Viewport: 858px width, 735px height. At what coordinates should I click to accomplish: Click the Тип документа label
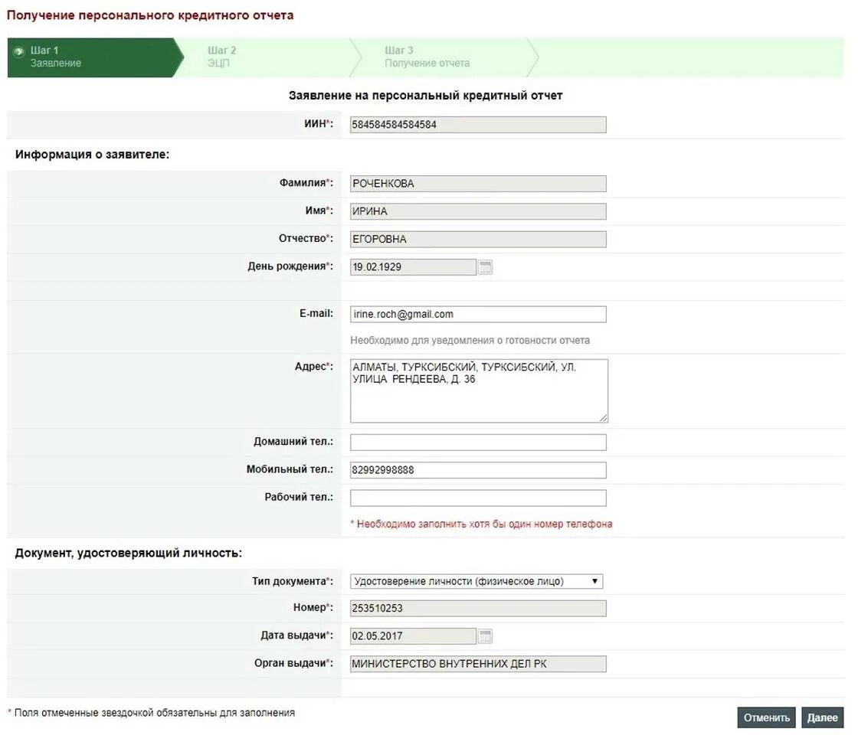click(293, 581)
